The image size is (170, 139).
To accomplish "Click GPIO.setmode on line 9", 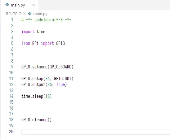I will pyautogui.click(x=34, y=67).
